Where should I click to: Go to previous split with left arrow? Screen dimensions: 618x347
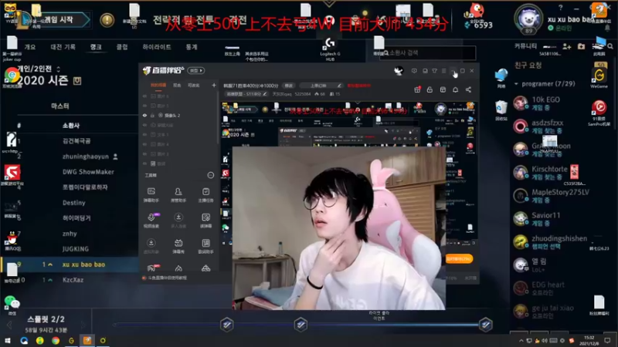(x=9, y=325)
